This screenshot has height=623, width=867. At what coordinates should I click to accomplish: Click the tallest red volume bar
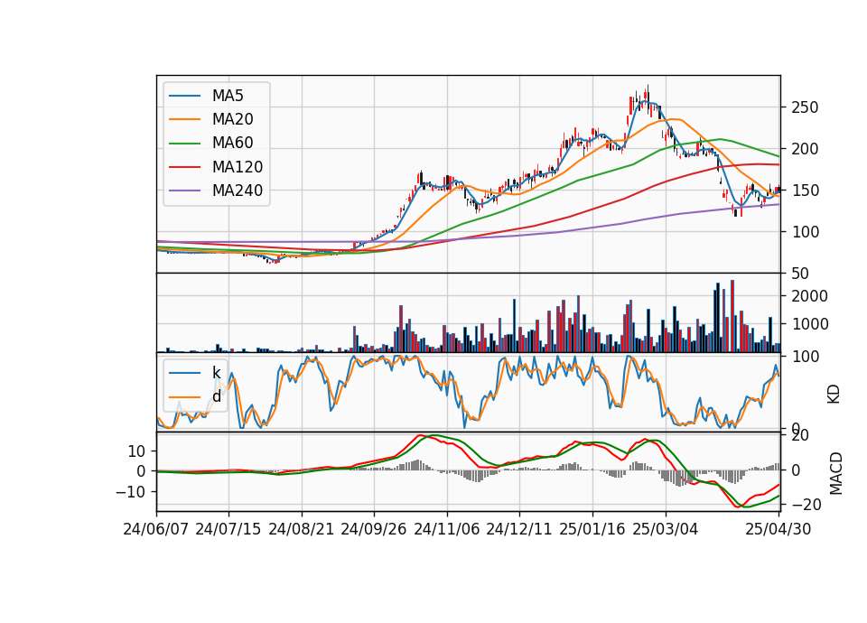[732, 316]
